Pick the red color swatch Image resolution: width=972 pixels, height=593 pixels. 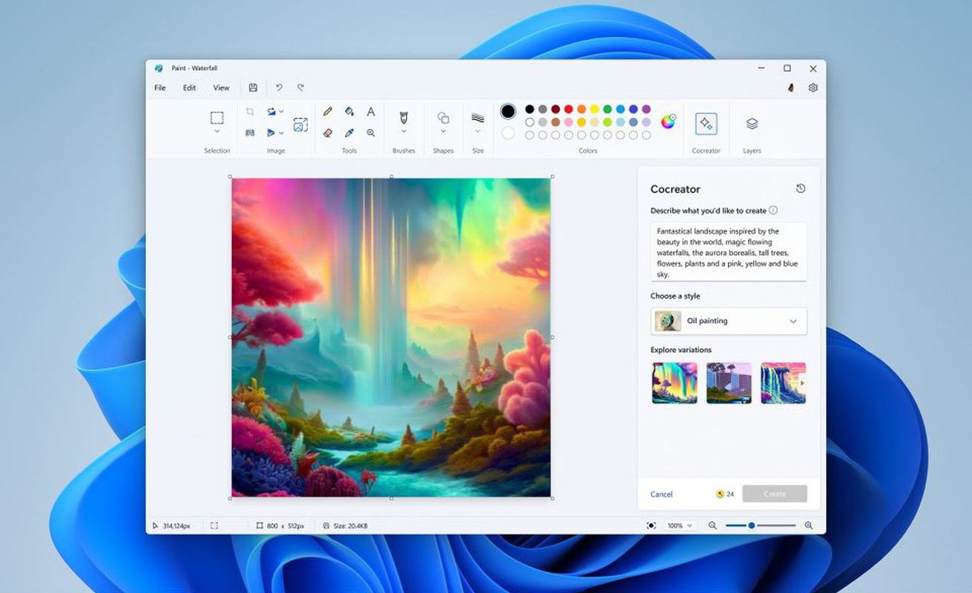click(x=568, y=109)
